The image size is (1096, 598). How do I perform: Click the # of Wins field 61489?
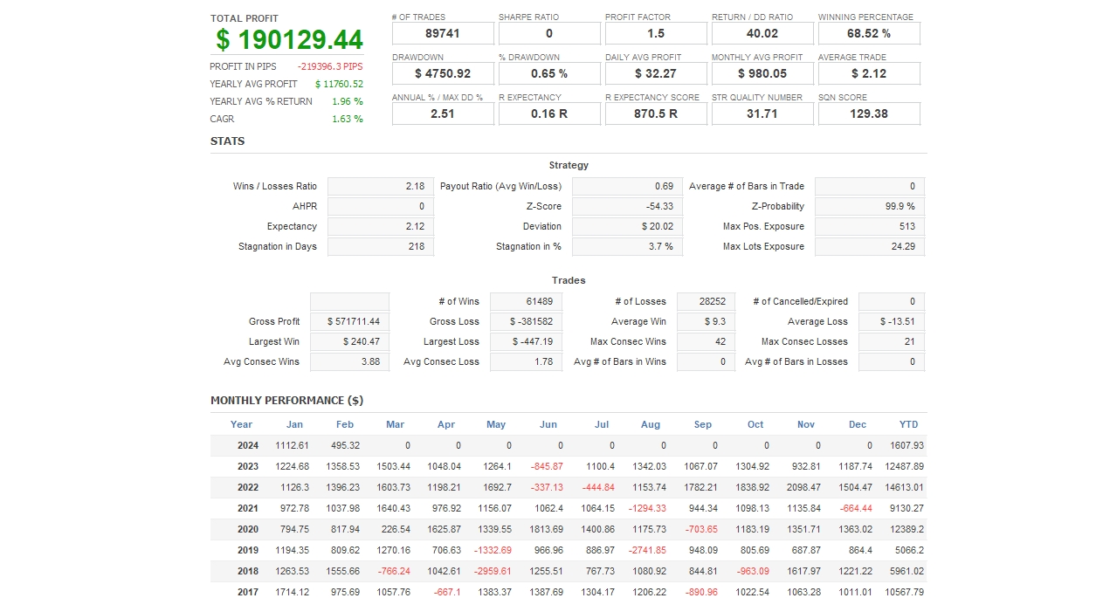(526, 301)
